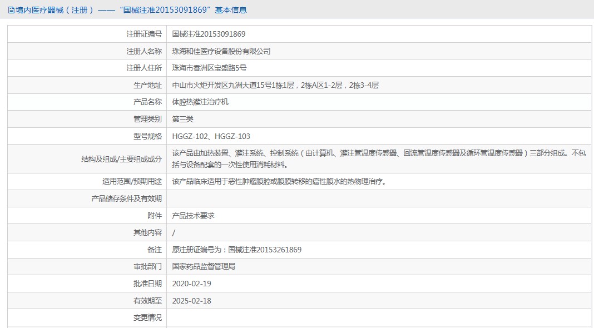The width and height of the screenshot is (594, 328).
Task: Select the models HGGZ-102、HGGZ-103
Action: click(211, 136)
